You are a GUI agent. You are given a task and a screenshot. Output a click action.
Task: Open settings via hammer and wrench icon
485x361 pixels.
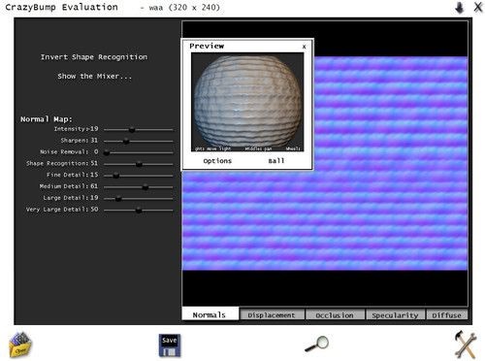[x=466, y=345]
